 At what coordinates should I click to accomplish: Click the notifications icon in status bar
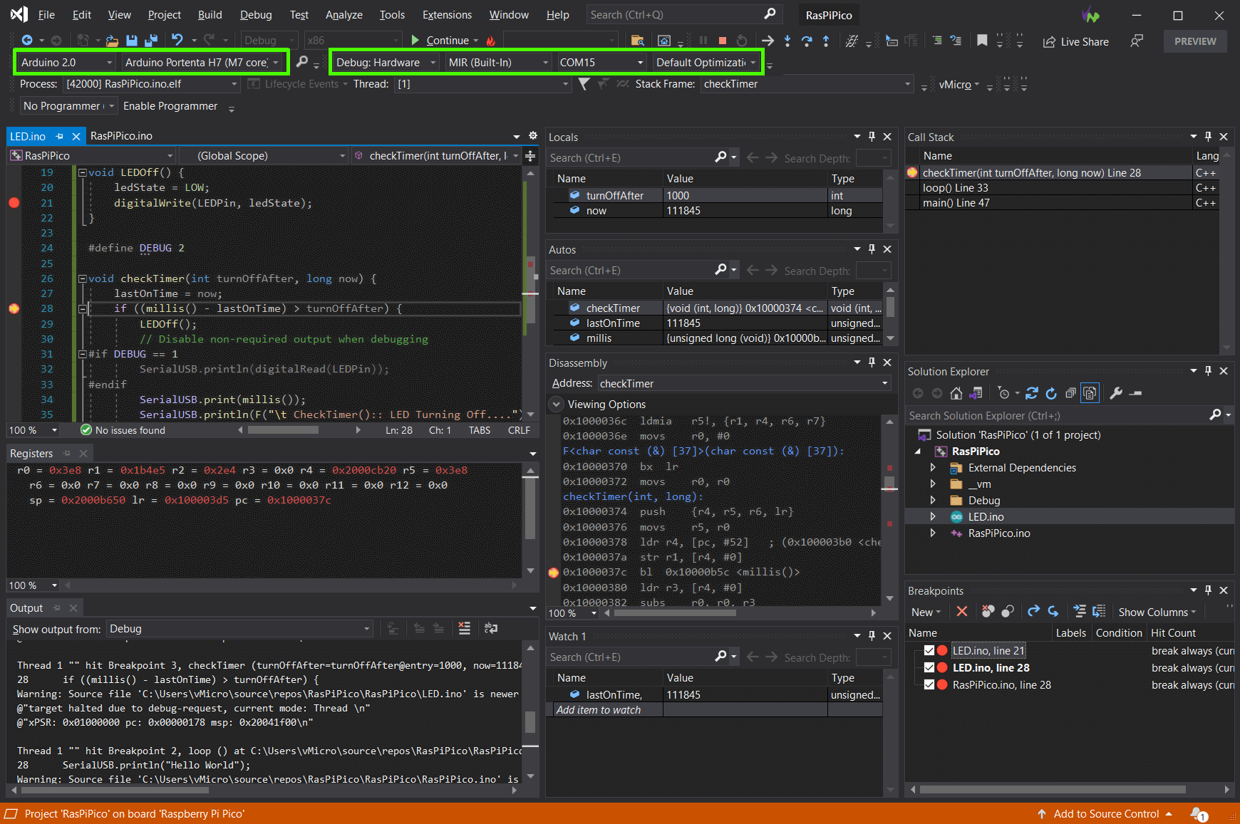[1199, 813]
